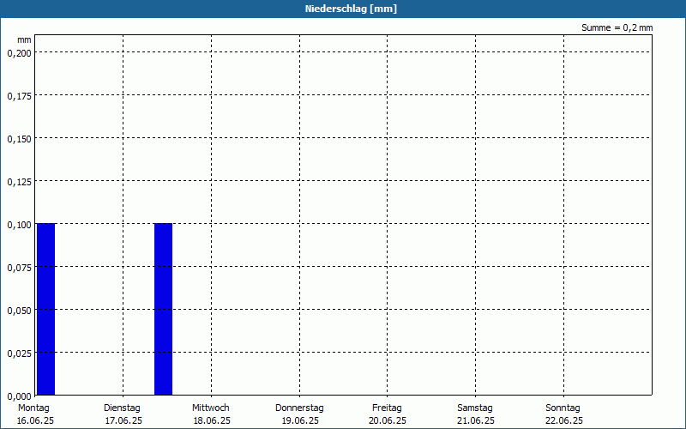
Task: Click the Niederschlag [mm] chart title
Action: (x=351, y=9)
